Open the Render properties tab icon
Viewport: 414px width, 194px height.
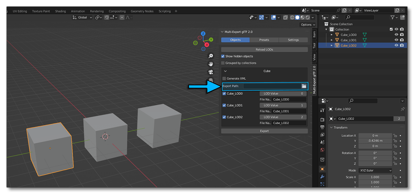click(322, 119)
